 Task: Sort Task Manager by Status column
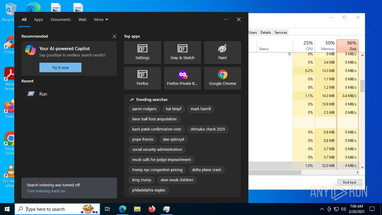(275, 46)
